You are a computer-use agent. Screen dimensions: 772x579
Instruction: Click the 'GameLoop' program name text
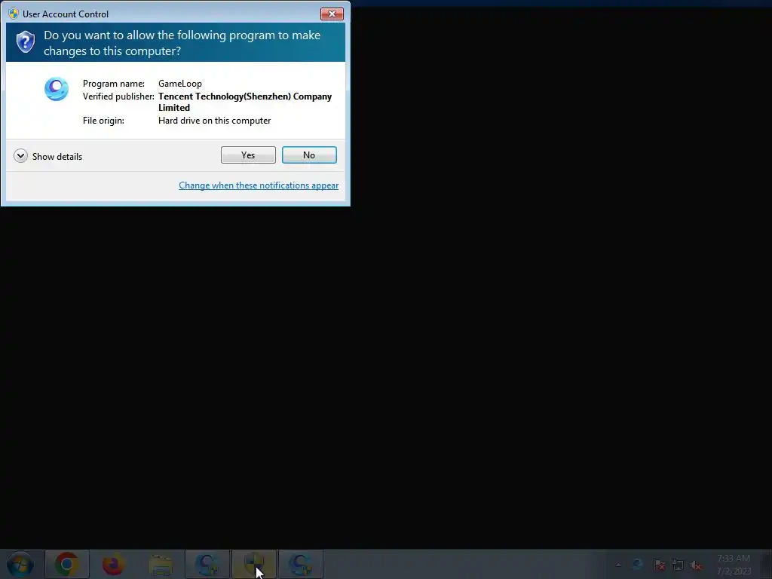tap(179, 84)
